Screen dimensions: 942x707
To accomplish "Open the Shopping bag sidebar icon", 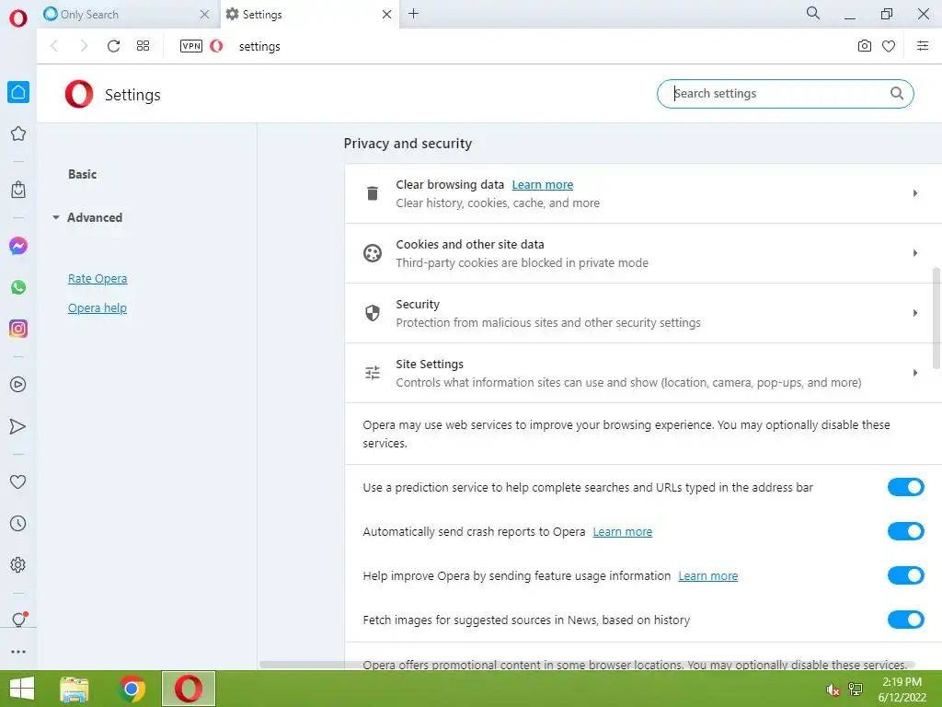I will (18, 190).
